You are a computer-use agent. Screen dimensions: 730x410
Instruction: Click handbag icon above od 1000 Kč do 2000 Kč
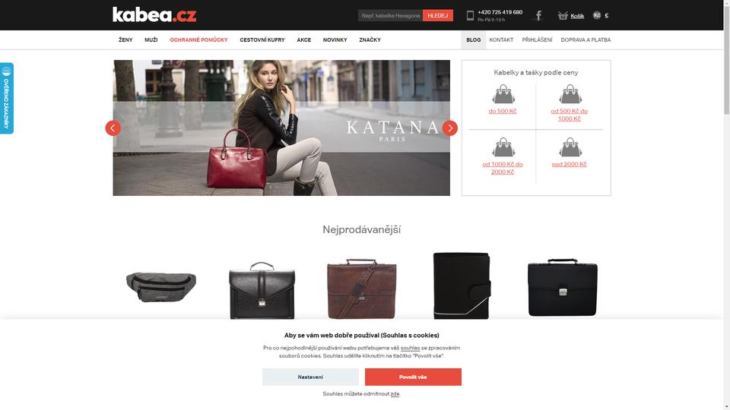[x=503, y=147]
